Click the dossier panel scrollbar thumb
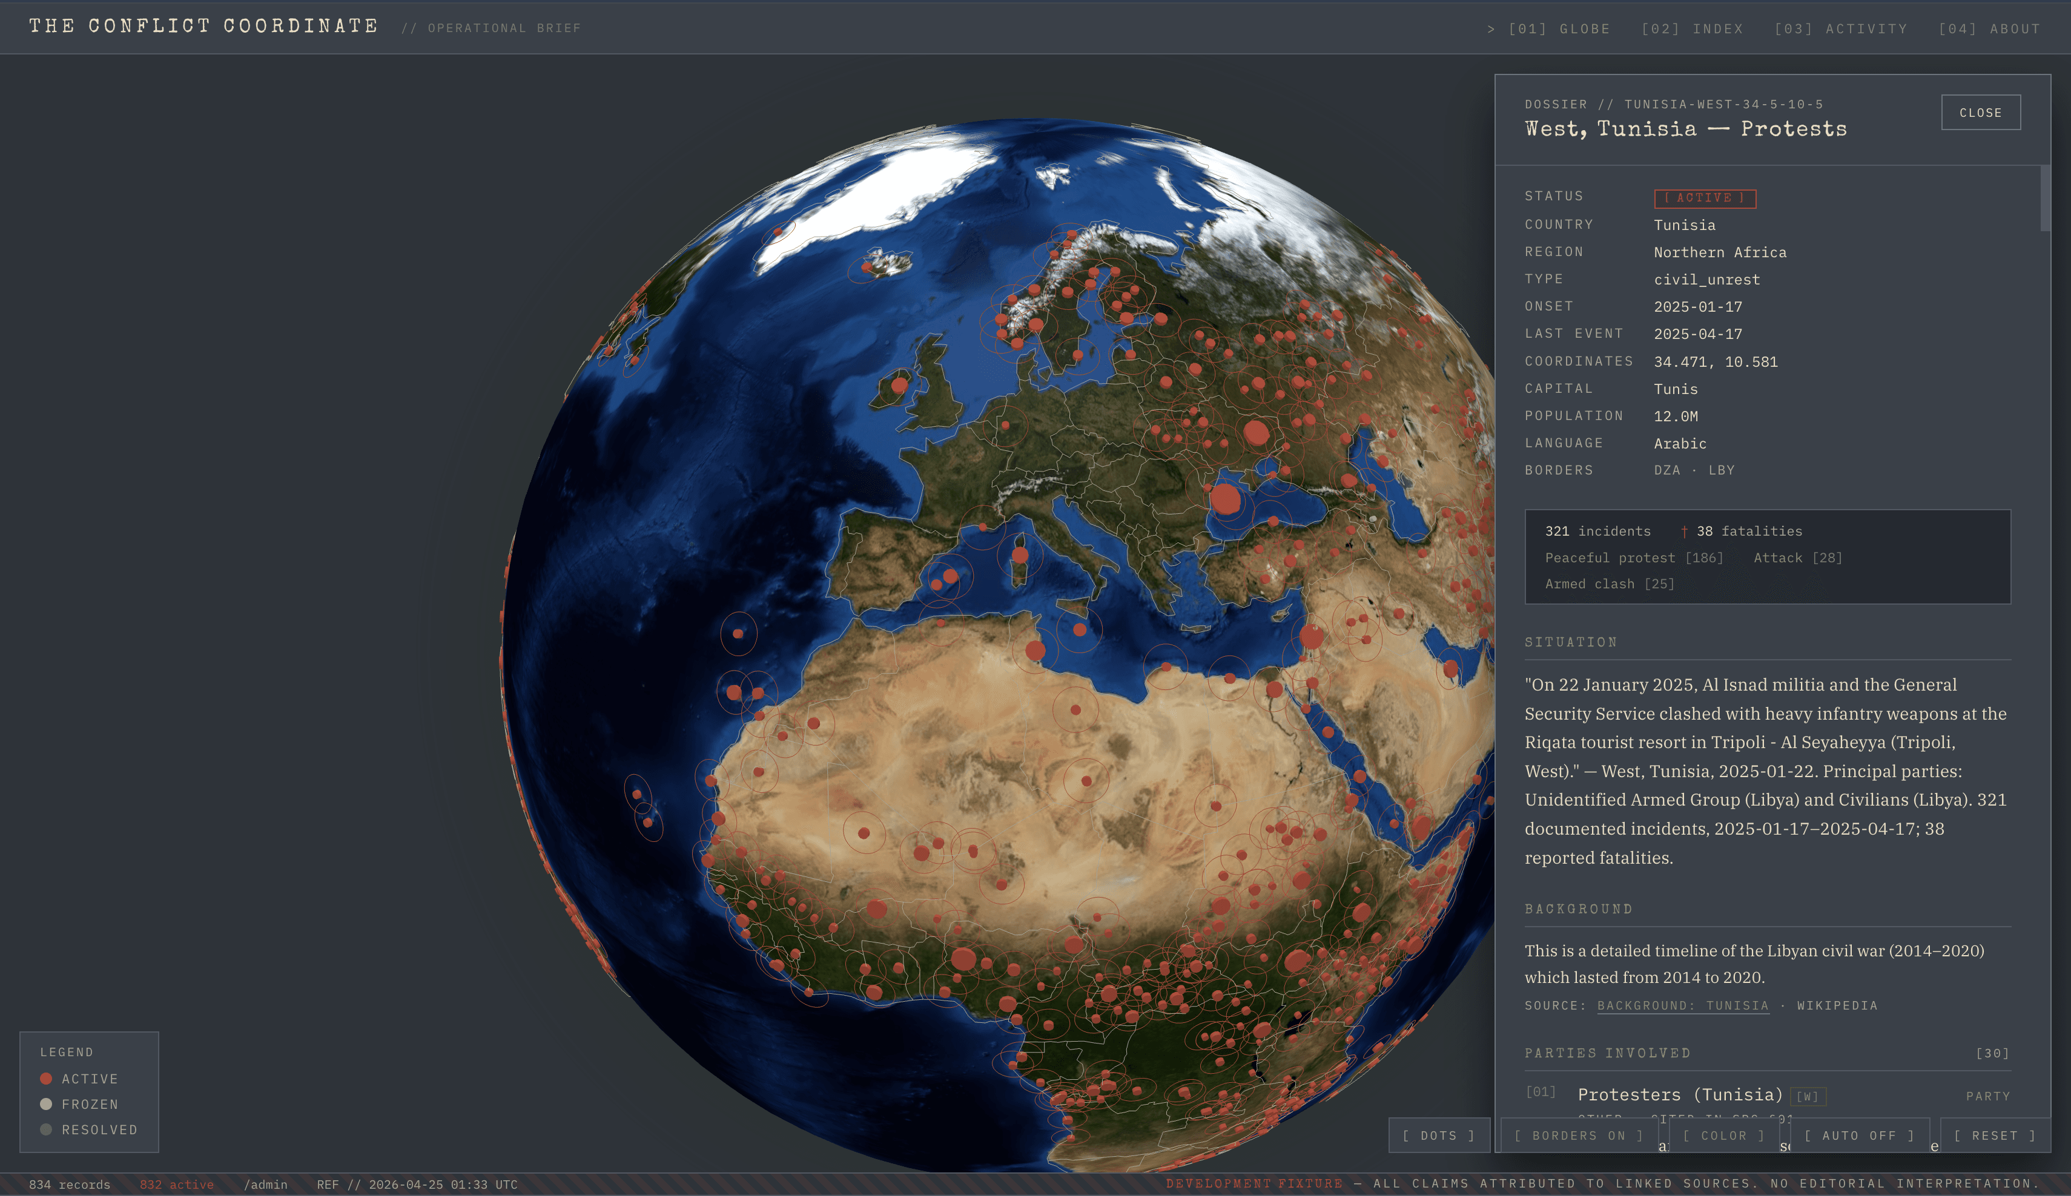2071x1196 pixels. [x=2045, y=199]
